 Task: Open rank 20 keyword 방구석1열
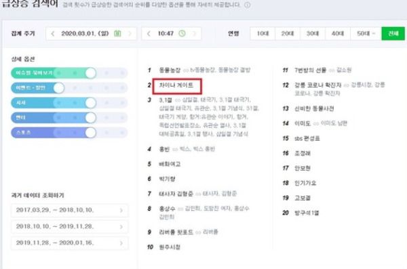307,213
